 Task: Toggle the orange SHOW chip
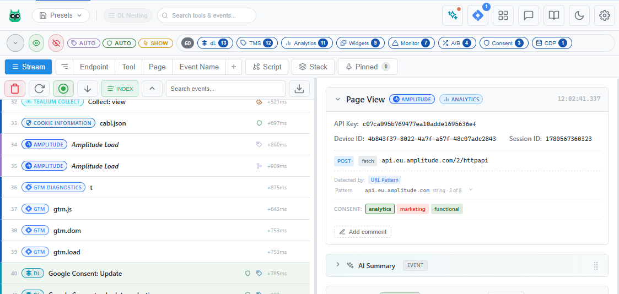pos(156,43)
